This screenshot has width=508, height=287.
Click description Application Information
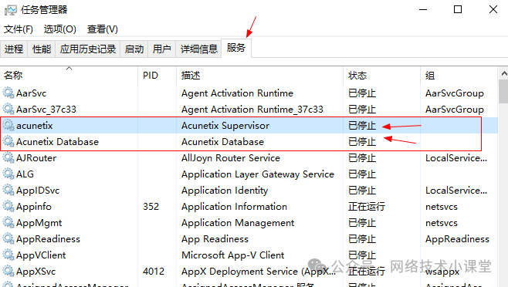click(234, 207)
